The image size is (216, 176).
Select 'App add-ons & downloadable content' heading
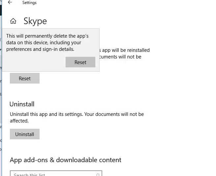click(66, 160)
